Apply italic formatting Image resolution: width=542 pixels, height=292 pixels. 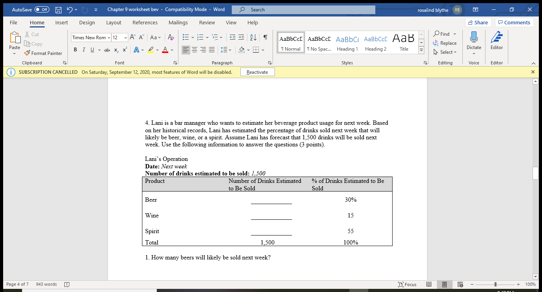coord(84,49)
